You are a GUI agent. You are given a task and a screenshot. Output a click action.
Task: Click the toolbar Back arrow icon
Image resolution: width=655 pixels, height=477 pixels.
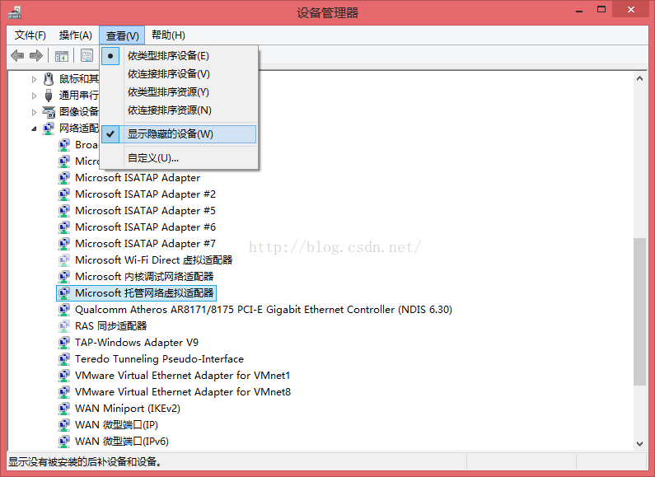point(17,55)
